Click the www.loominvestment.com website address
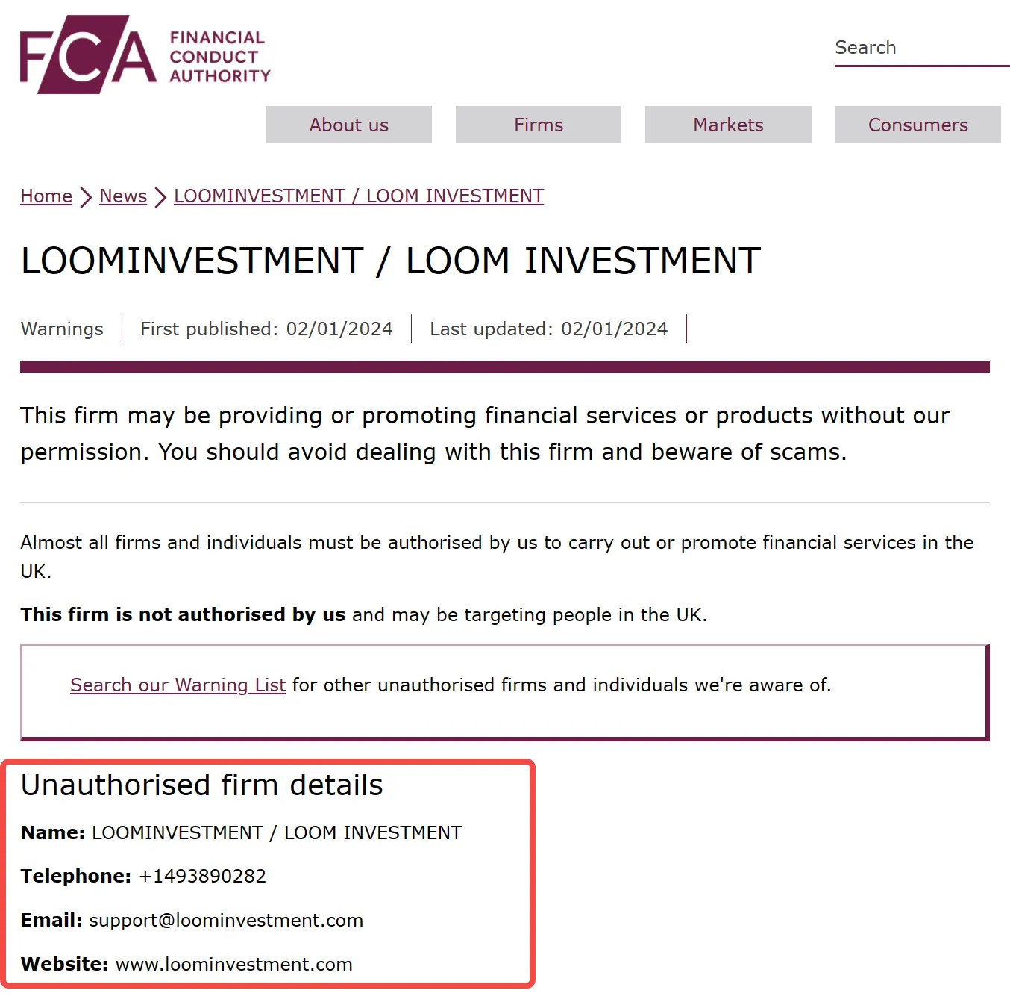This screenshot has height=996, width=1010. [x=234, y=965]
